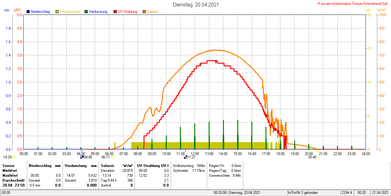Click the sunrise icon beside 06:11
Screen dimensions: 391x196
112,157
